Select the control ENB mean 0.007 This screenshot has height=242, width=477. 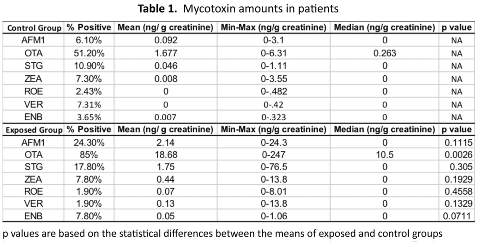[165, 118]
